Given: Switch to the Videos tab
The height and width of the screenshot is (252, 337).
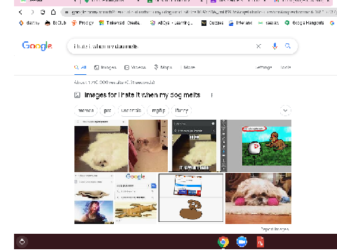Looking at the screenshot, I should pyautogui.click(x=135, y=67).
